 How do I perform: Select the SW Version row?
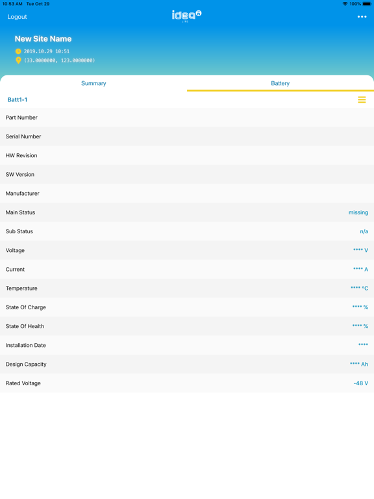(x=187, y=174)
